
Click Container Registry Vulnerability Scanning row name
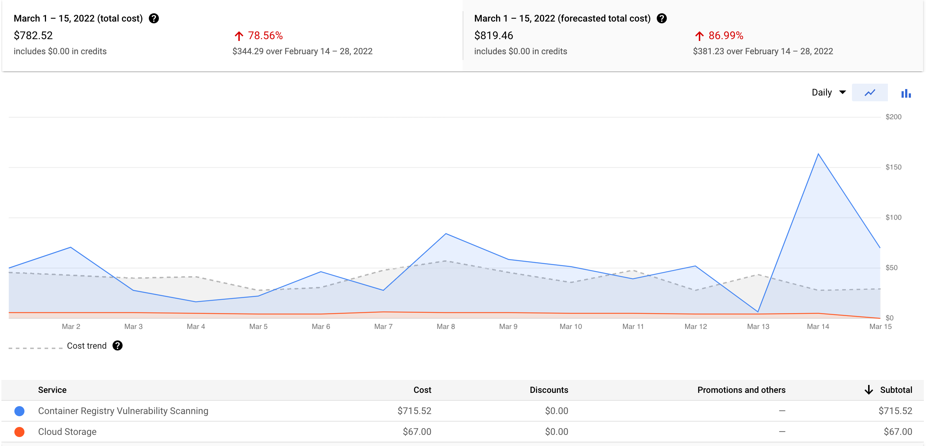[x=123, y=411]
